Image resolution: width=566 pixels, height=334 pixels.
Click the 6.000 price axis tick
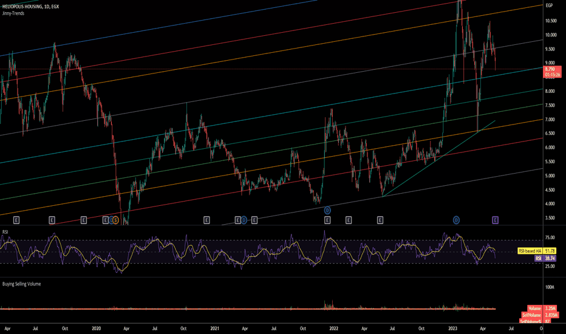550,148
